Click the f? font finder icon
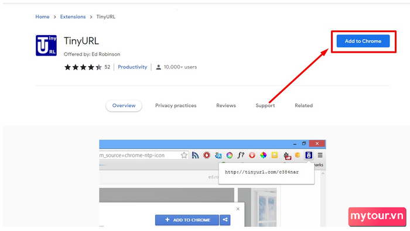The width and height of the screenshot is (410, 231). 241,156
